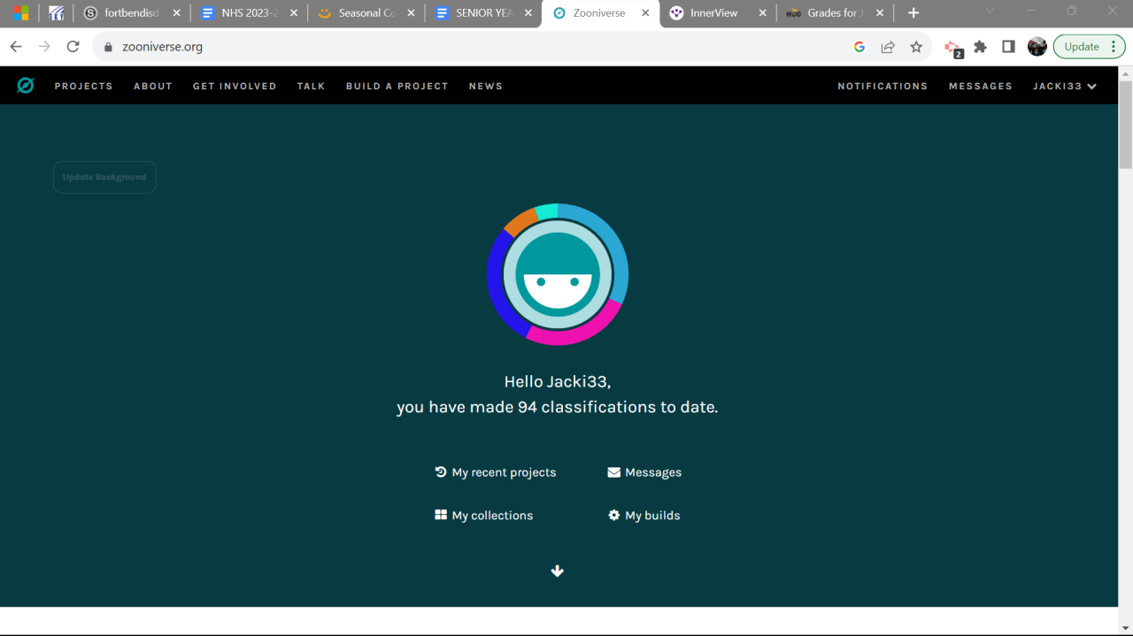Open Messages in the top navigation

[981, 86]
